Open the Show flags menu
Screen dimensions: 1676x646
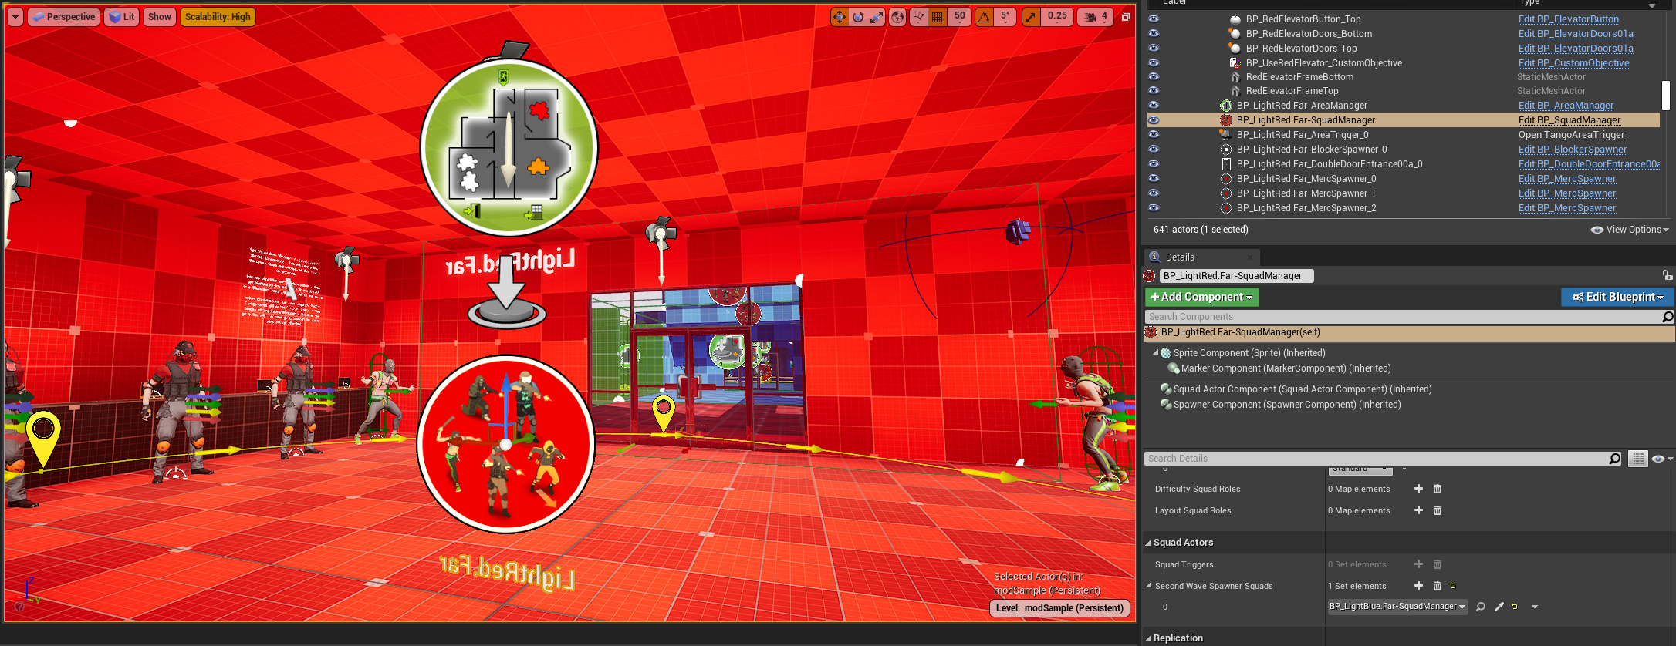tap(160, 17)
